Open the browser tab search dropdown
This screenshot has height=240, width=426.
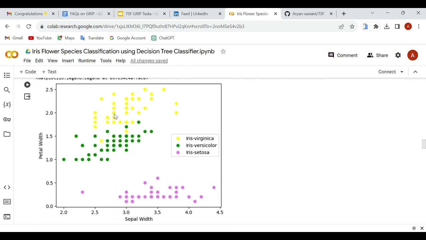[x=372, y=13]
